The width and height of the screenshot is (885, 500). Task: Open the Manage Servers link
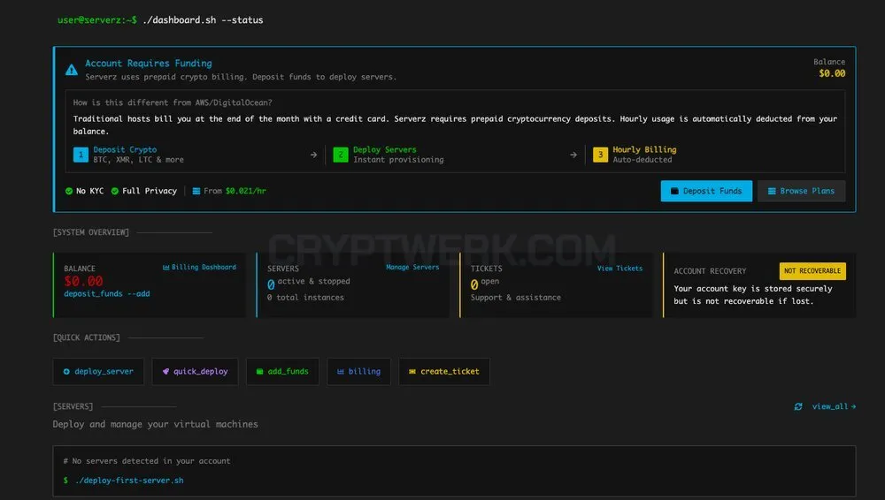pos(412,267)
